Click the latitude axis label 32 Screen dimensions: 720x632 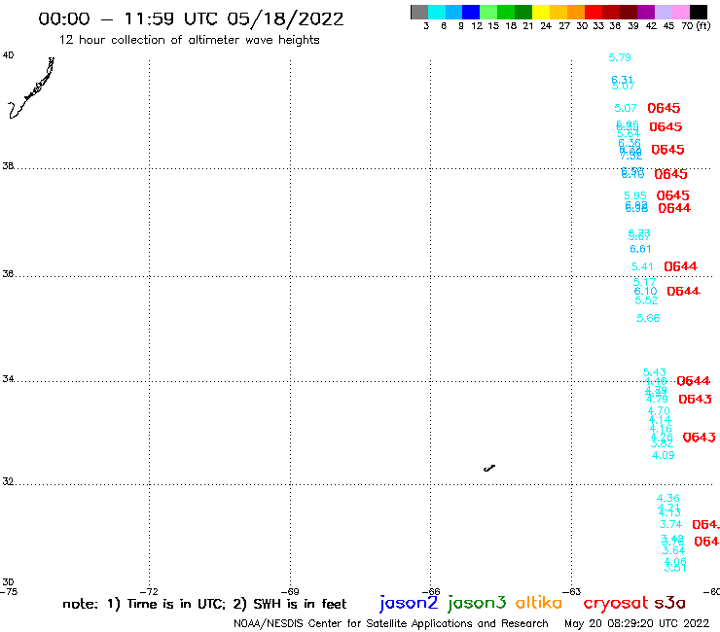[x=8, y=482]
